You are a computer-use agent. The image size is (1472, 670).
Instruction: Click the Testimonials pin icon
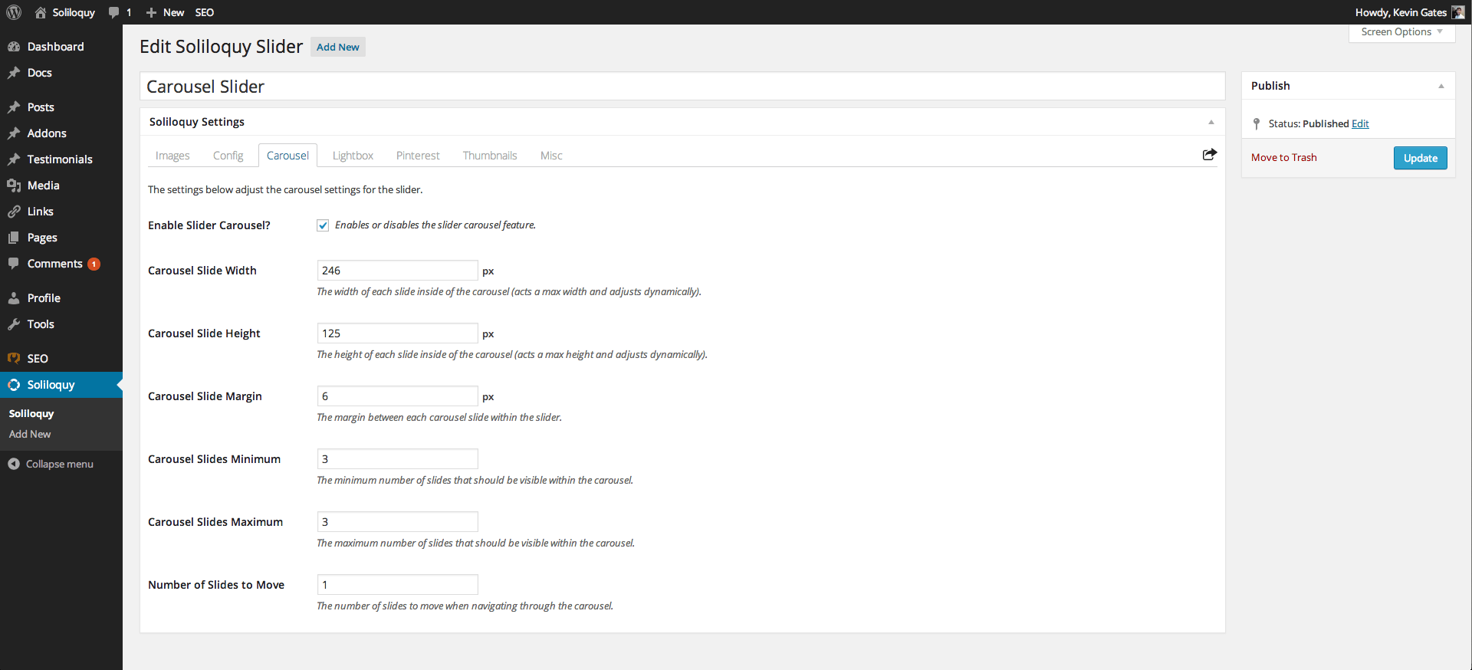click(14, 159)
